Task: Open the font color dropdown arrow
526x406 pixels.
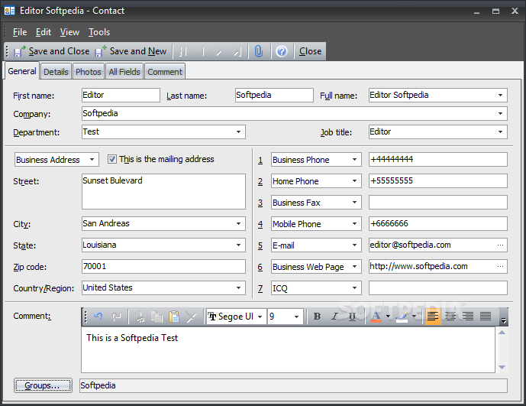Action: 388,317
